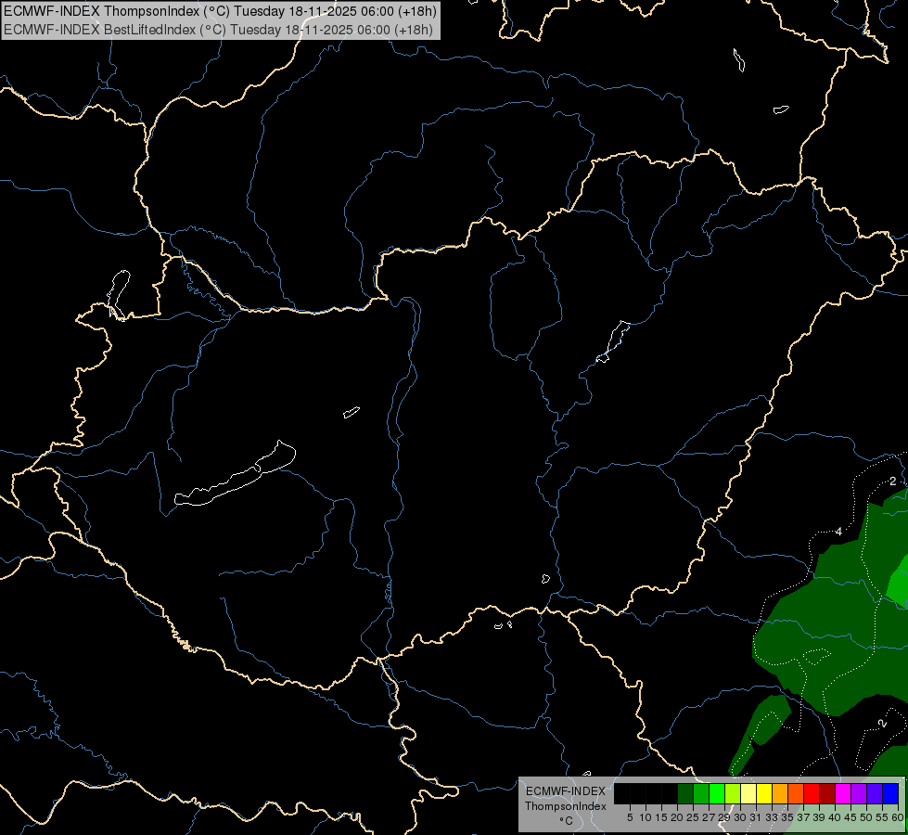Choose the purple 45–50 legend swatch

click(x=859, y=794)
